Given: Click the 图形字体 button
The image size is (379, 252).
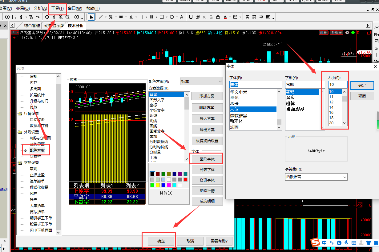Looking at the screenshot, I should click(207, 159).
